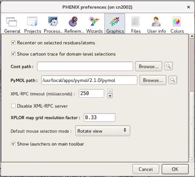Decrease XML-RPC timeout with down arrow
195x177 pixels.
pos(110,96)
